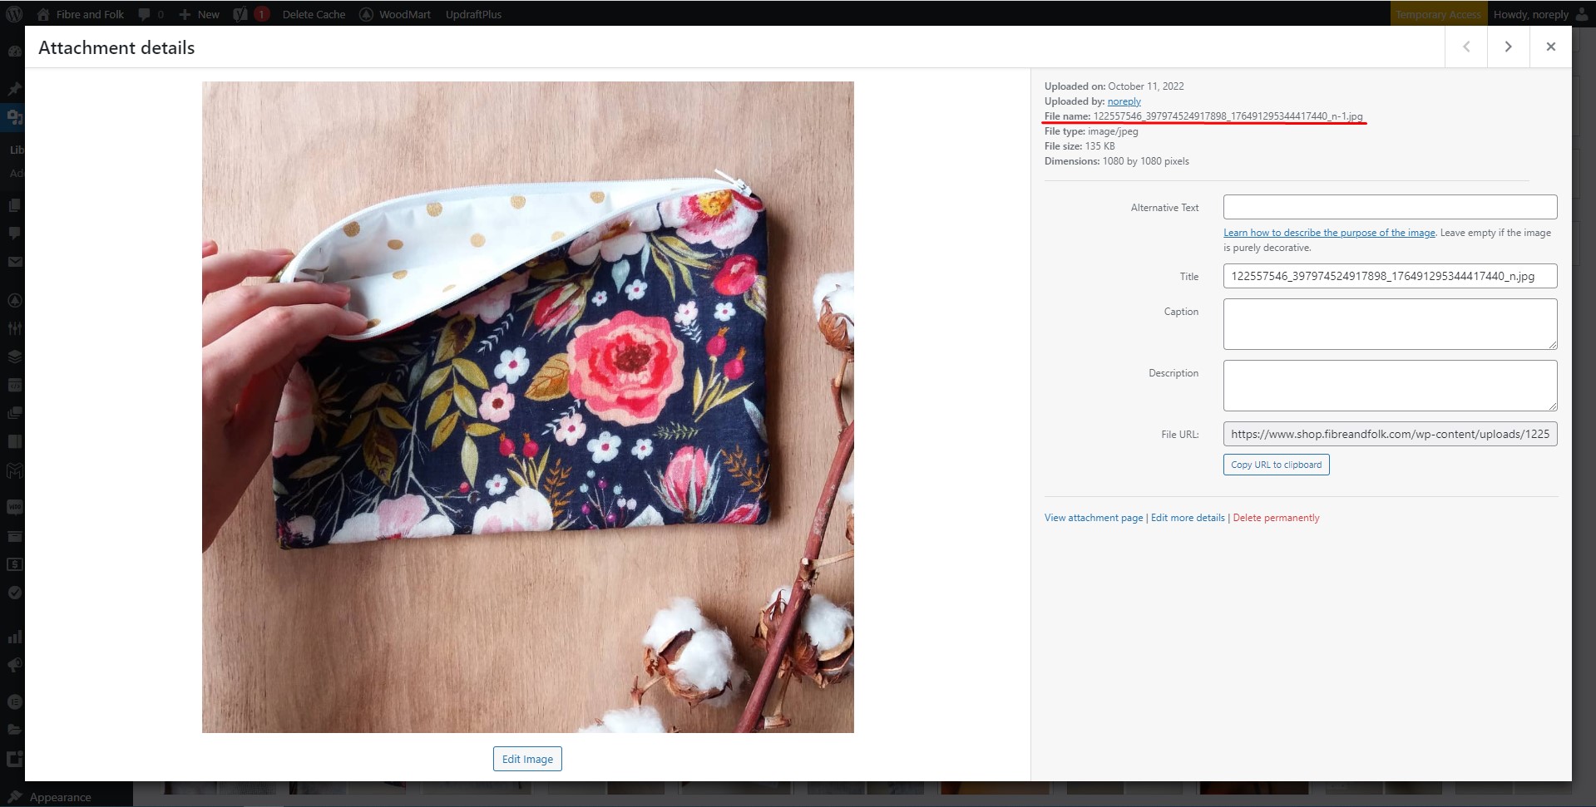Click the Uploaded on October 11, 2022 text

coord(1114,86)
